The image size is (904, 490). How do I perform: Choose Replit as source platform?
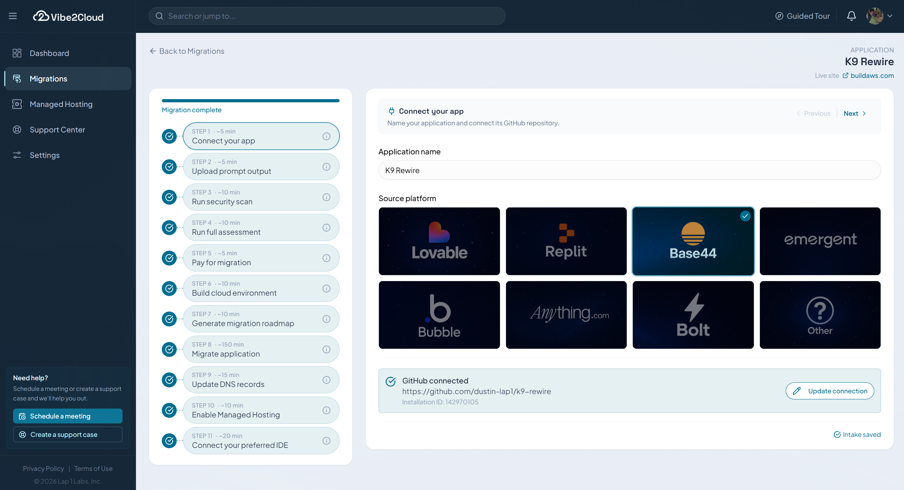[566, 241]
